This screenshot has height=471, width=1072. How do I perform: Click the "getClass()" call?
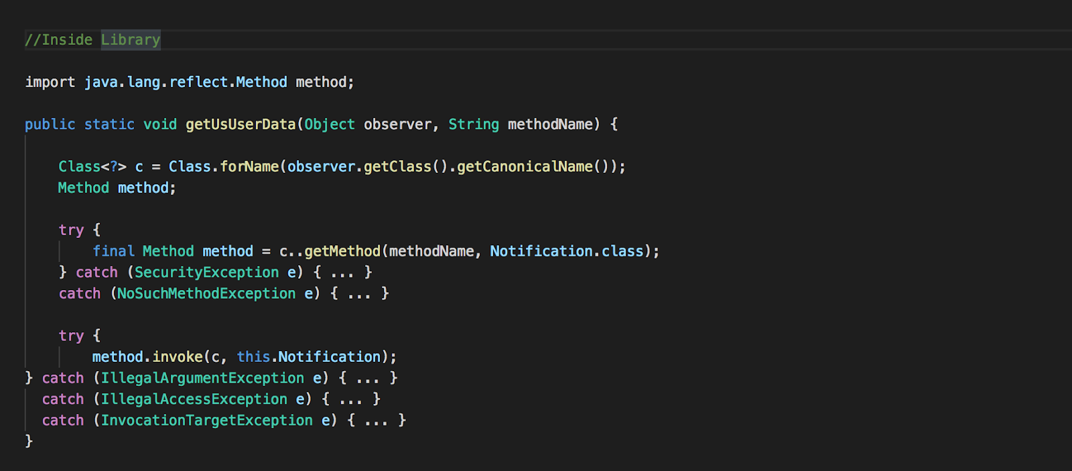[x=406, y=166]
